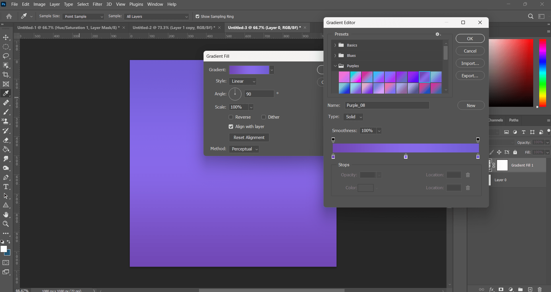Uncheck Align with layer

tap(231, 126)
